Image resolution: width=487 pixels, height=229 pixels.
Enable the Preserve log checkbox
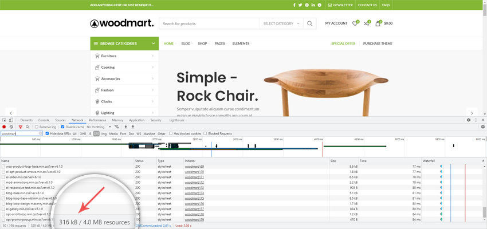pyautogui.click(x=37, y=127)
